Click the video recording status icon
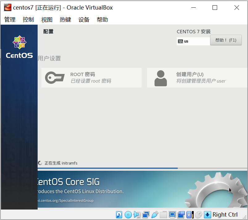This screenshot has width=248, height=220. click(181, 215)
